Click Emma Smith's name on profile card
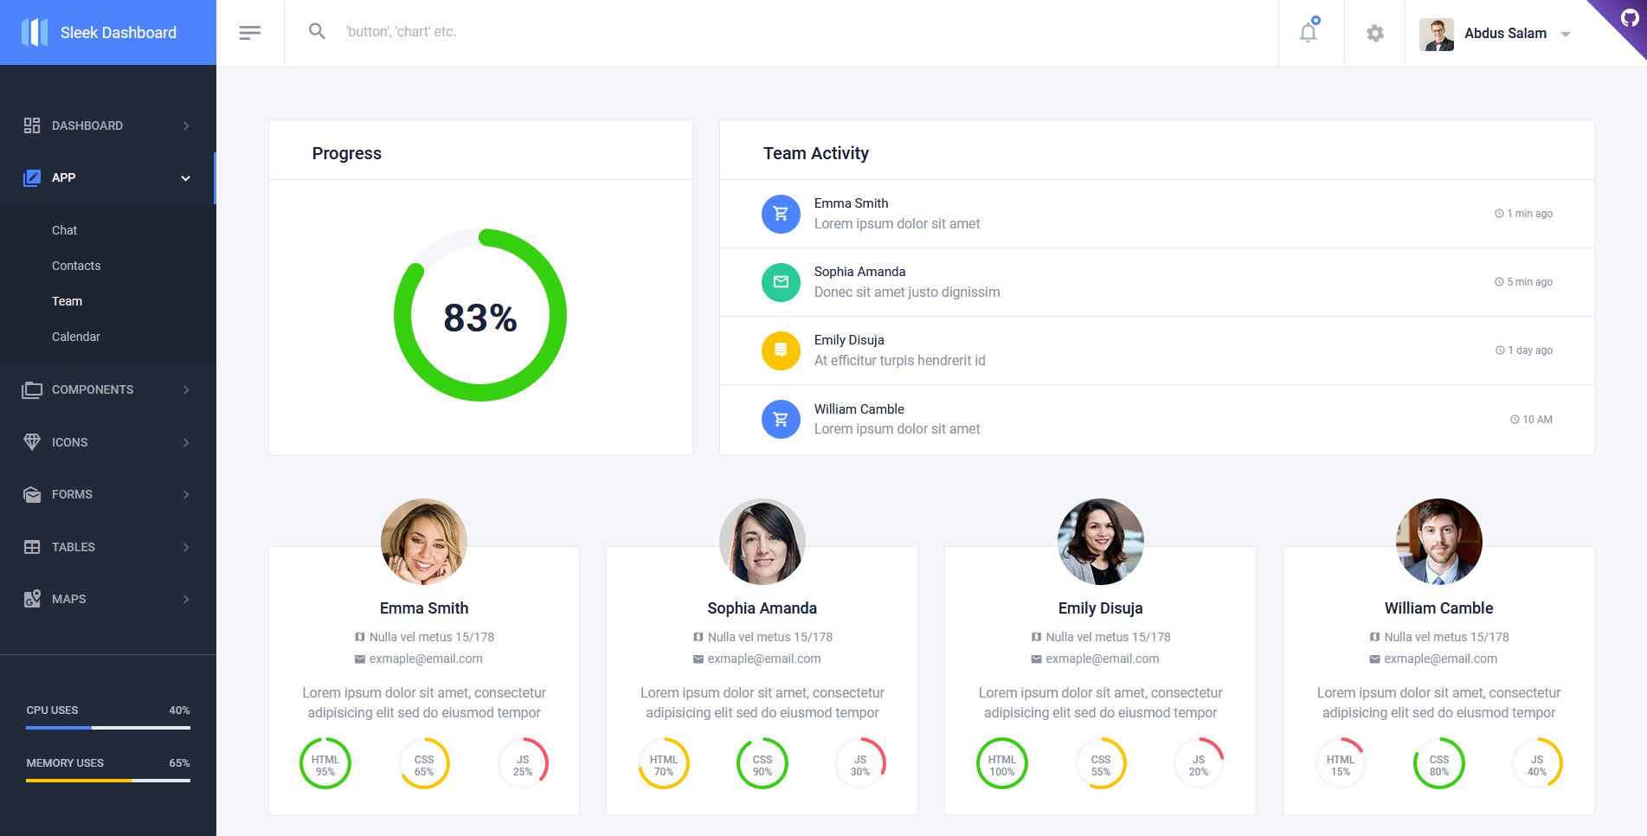This screenshot has width=1647, height=836. [x=424, y=608]
